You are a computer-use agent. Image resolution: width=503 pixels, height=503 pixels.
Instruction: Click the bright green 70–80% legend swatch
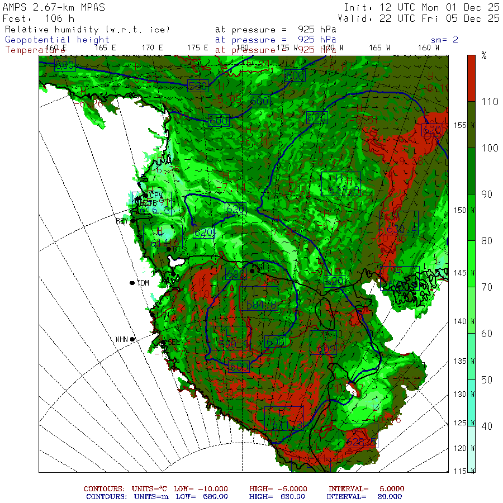pyautogui.click(x=471, y=264)
